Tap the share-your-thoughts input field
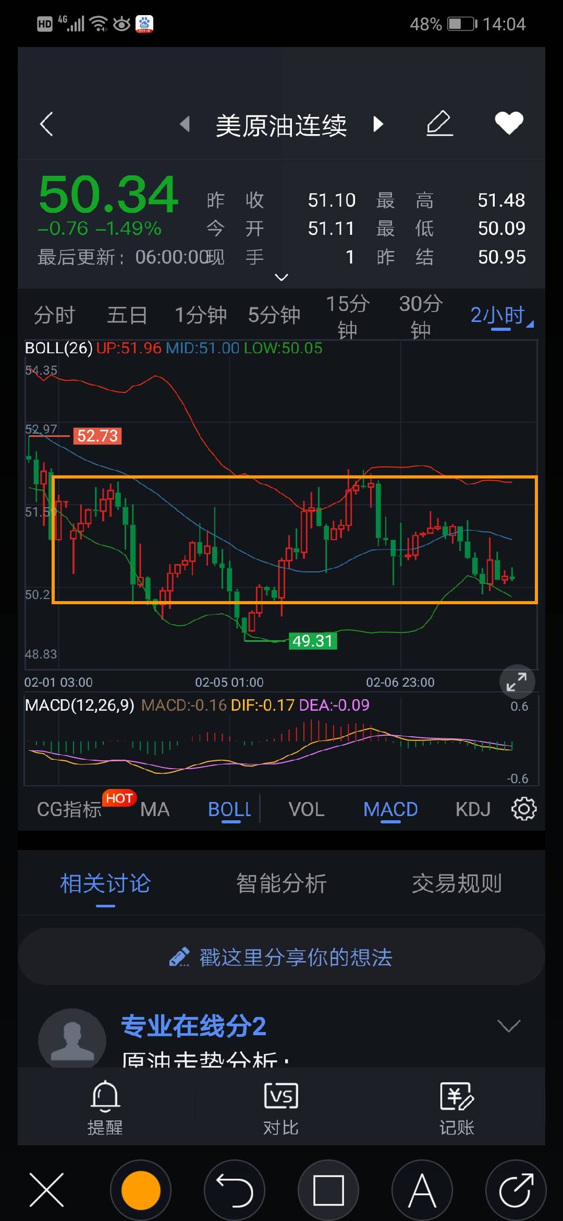Viewport: 563px width, 1221px height. coord(281,956)
